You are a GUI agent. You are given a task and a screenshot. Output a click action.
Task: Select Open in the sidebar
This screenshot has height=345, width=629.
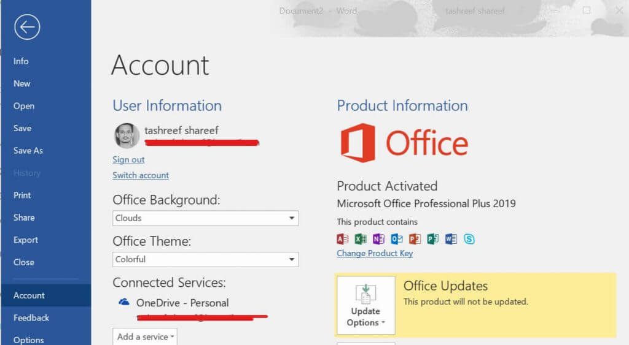tap(24, 106)
